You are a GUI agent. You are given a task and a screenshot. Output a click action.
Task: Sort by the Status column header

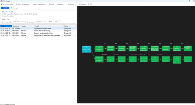click(x=70, y=26)
